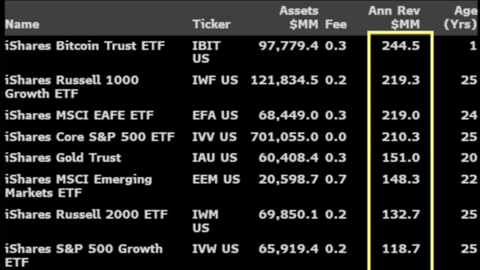Click the IVV US ticker symbol
Viewport: 480px width, 270px height.
tap(215, 137)
